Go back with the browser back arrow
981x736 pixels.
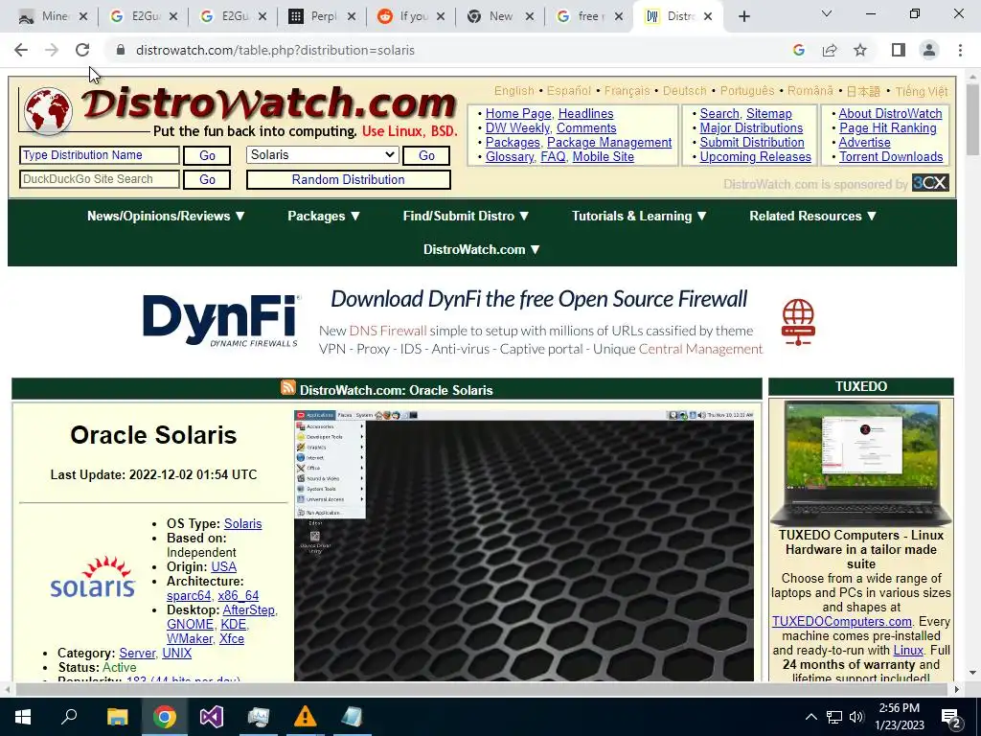[x=21, y=50]
